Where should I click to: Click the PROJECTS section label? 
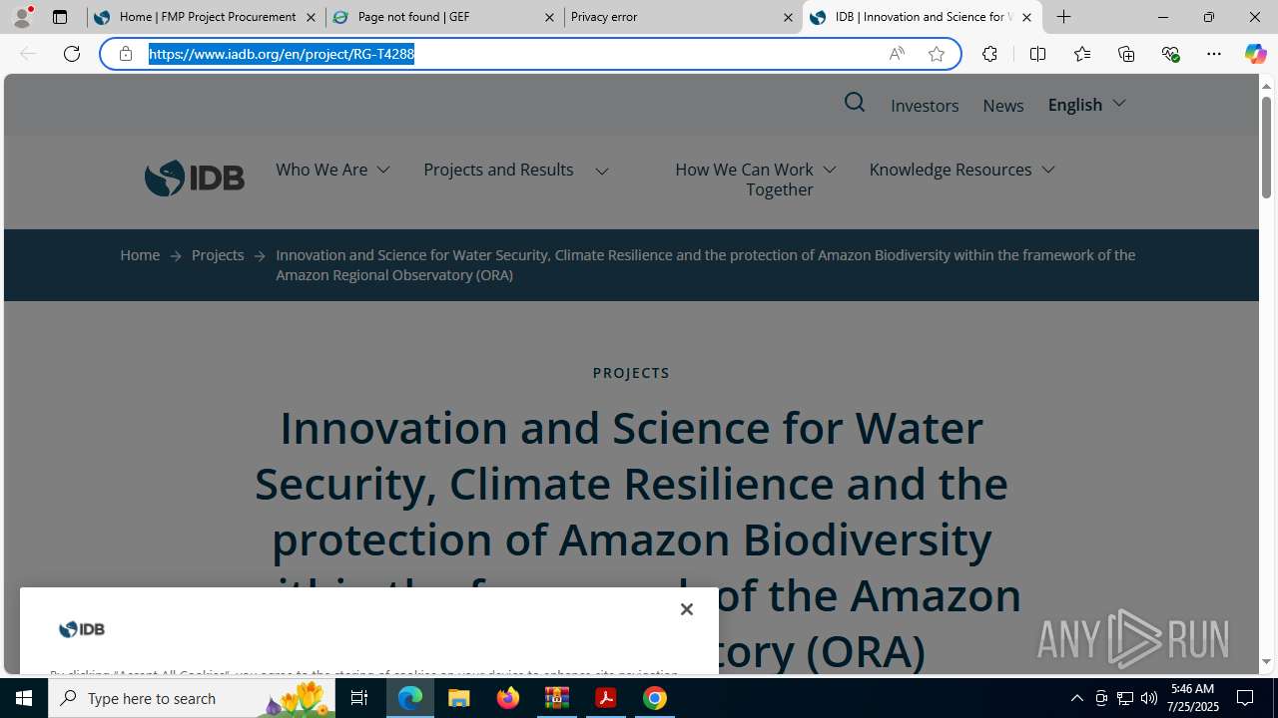(631, 373)
